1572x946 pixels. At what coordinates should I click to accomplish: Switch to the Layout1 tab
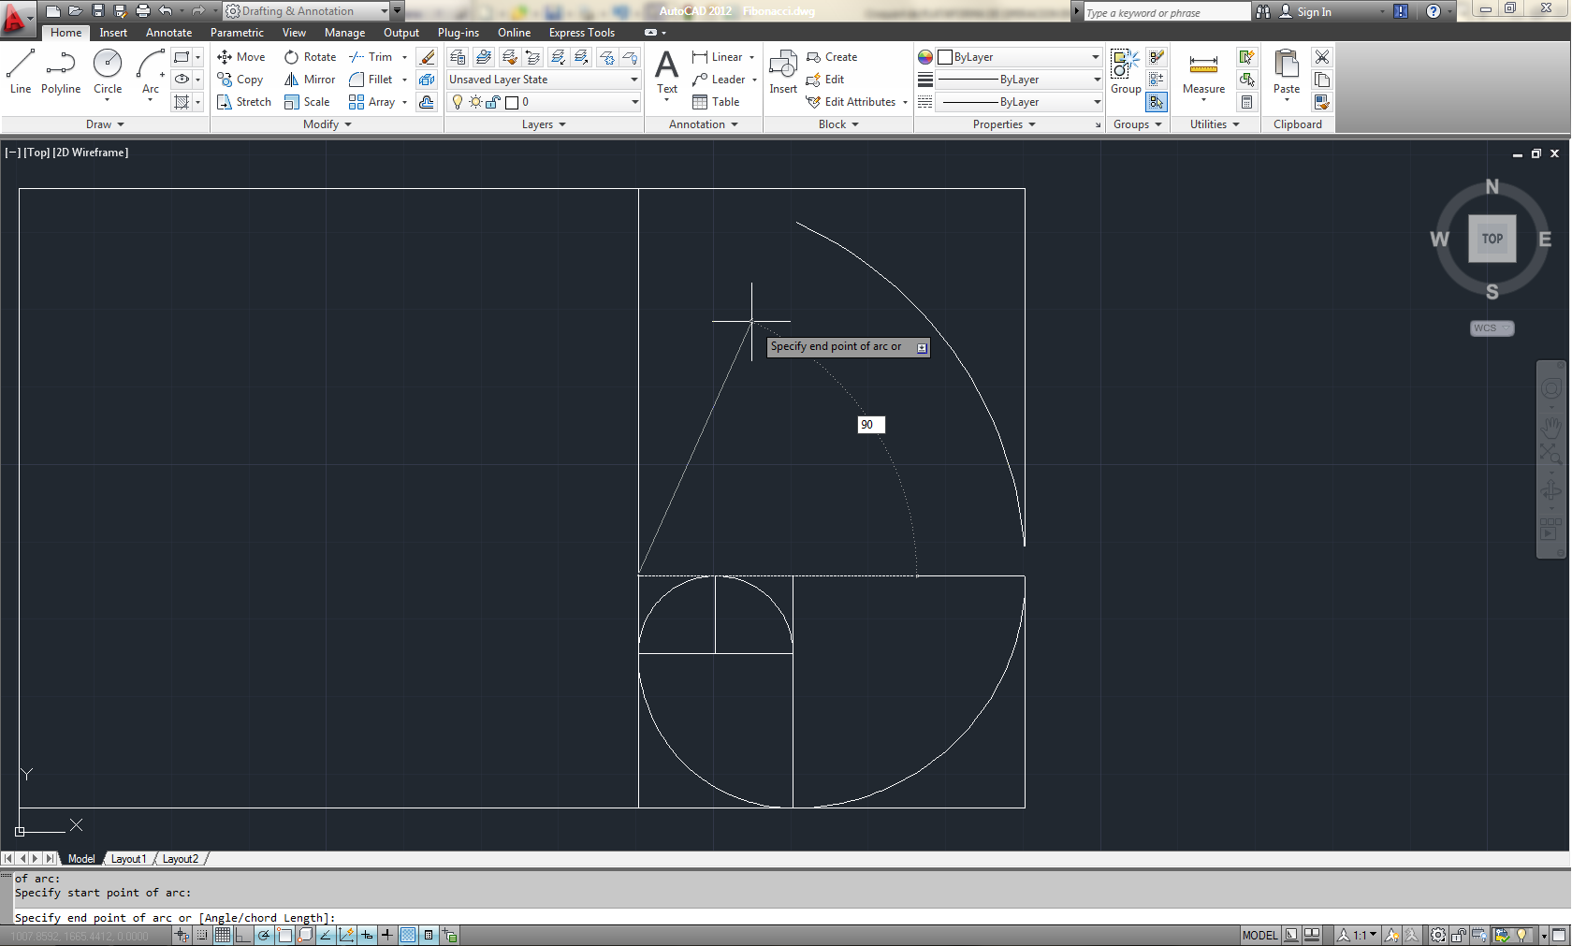[x=129, y=859]
